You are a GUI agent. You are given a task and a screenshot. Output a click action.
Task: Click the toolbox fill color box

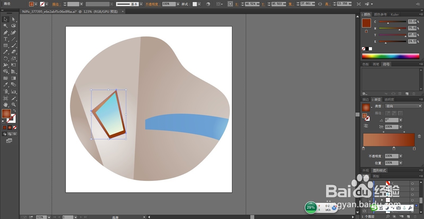6,114
